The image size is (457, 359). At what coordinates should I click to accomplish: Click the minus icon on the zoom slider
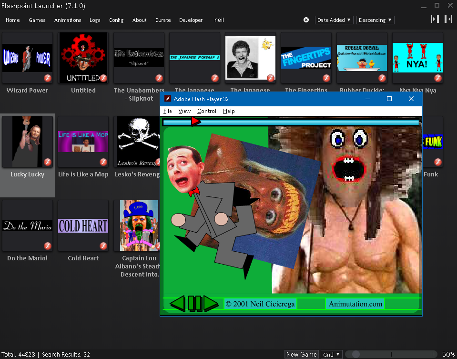pyautogui.click(x=349, y=354)
